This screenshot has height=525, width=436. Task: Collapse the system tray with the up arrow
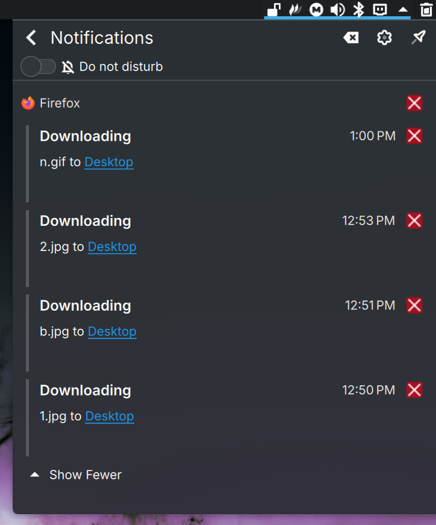tap(403, 10)
